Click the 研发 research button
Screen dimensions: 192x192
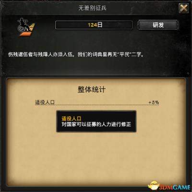click(158, 25)
